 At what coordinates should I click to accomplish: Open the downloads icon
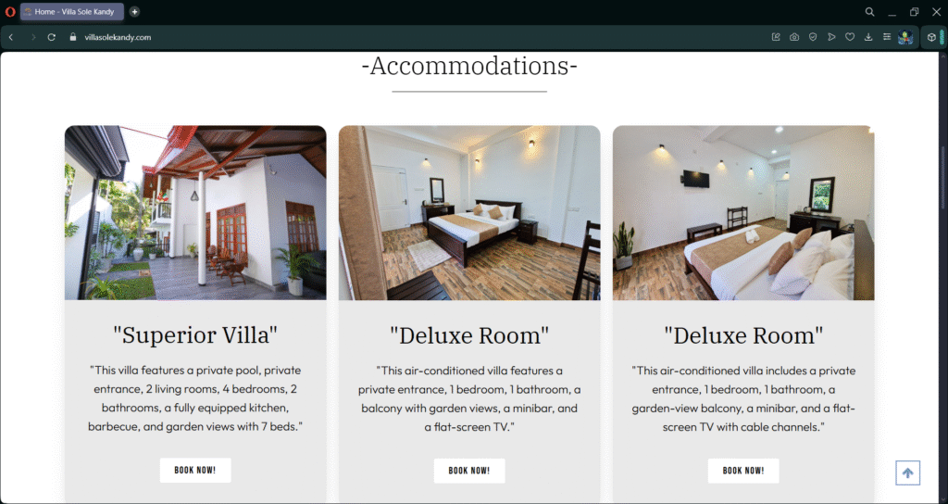click(868, 37)
